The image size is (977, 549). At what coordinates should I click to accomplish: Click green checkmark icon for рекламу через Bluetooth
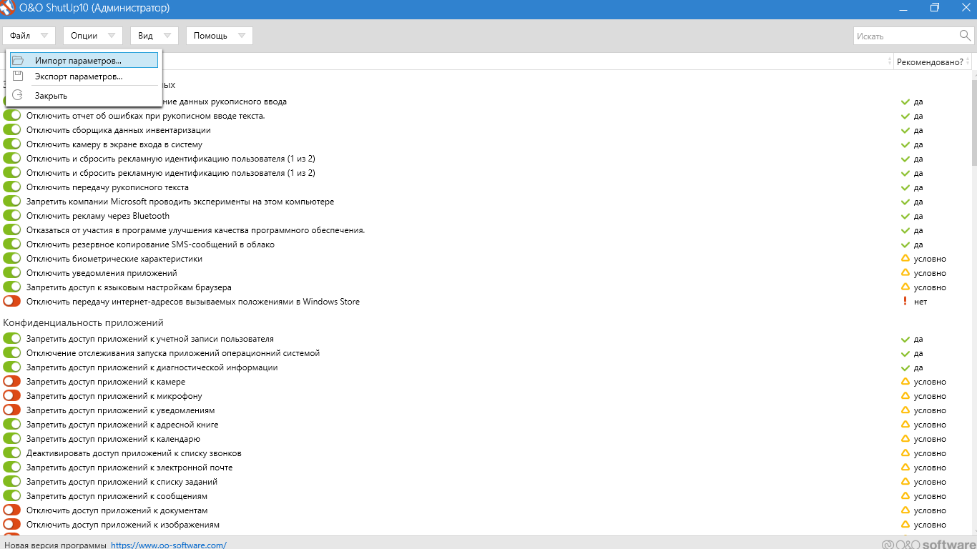[905, 216]
